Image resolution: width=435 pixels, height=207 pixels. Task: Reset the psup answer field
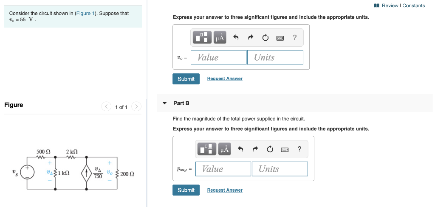(x=270, y=149)
